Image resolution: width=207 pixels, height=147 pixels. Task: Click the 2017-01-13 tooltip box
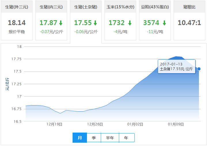[177, 66]
